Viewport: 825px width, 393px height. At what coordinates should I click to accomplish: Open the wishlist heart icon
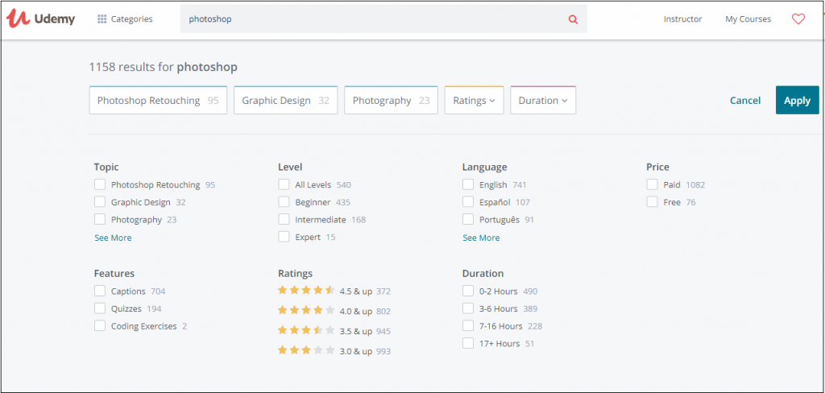coord(798,19)
